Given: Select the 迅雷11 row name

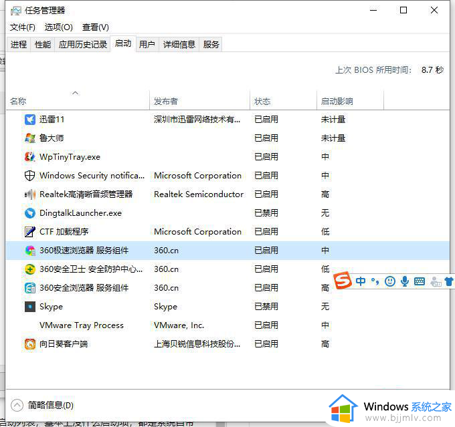Looking at the screenshot, I should (x=52, y=120).
